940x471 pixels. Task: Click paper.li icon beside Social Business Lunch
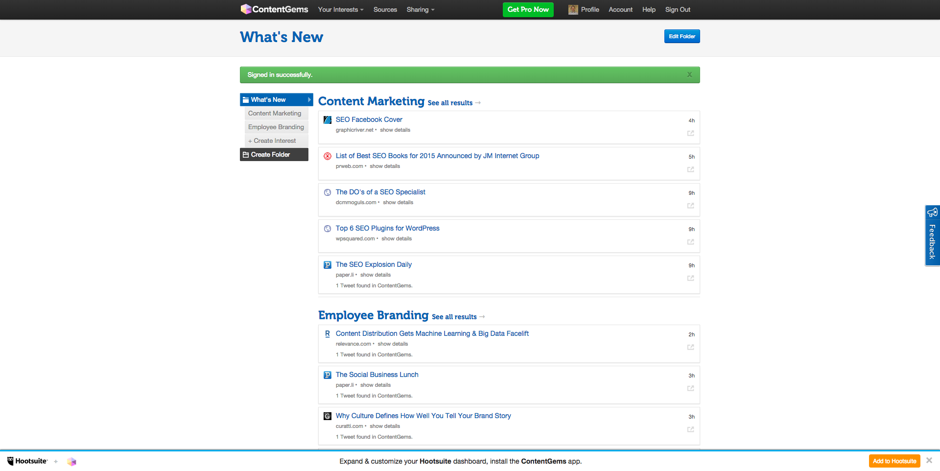tap(328, 375)
